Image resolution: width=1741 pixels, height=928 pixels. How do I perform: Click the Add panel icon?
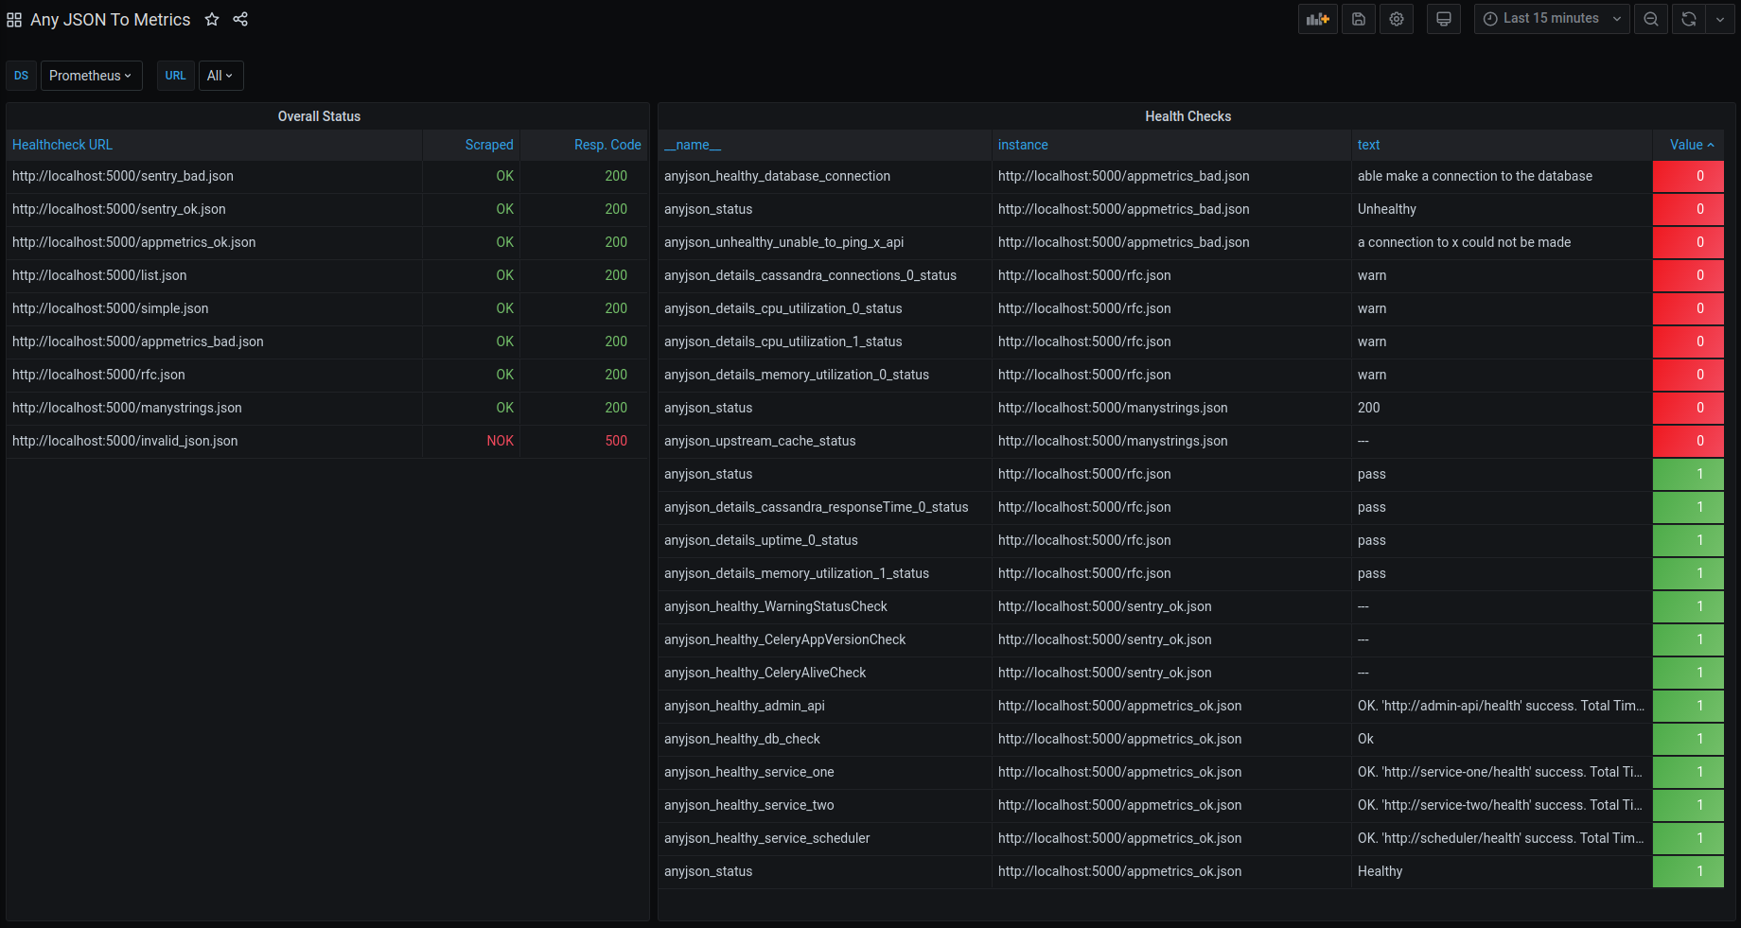[x=1317, y=19]
